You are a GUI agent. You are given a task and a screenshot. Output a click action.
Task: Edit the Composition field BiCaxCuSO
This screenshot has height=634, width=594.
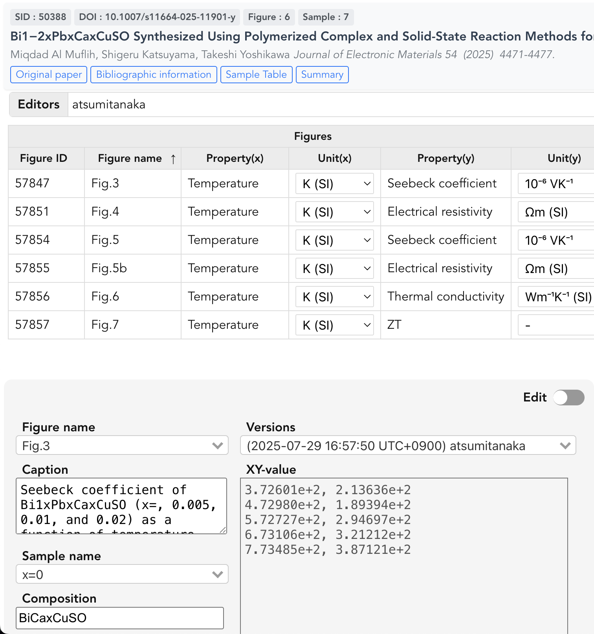(119, 618)
